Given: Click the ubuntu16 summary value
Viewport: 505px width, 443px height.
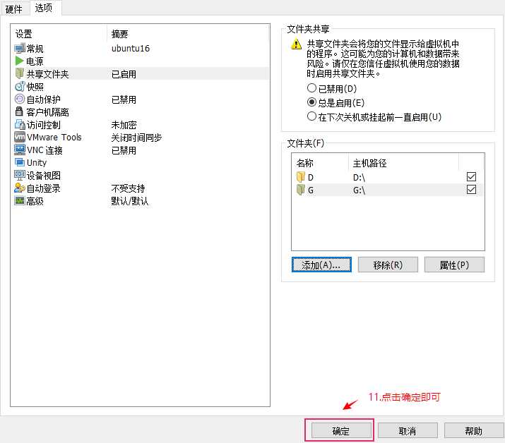Looking at the screenshot, I should pos(131,48).
